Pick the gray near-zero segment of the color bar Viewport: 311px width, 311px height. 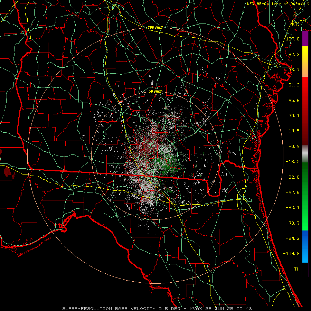tap(305, 153)
